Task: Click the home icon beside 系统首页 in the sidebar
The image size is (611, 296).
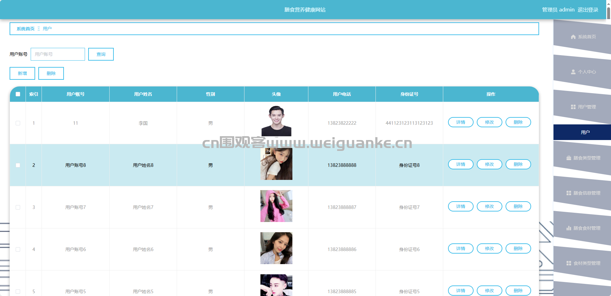Action: coord(573,37)
